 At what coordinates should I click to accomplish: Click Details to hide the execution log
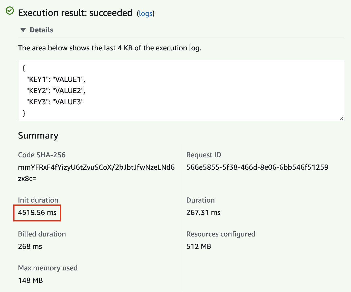pyautogui.click(x=42, y=30)
